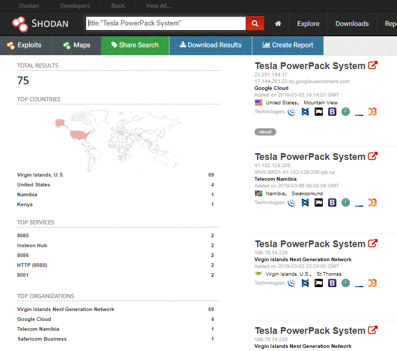
Task: Click Download Results button
Action: [210, 45]
